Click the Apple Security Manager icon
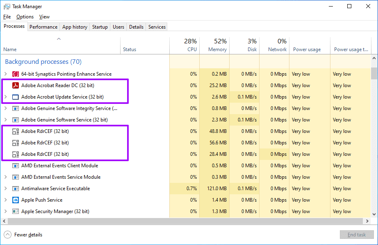 [x=16, y=211]
